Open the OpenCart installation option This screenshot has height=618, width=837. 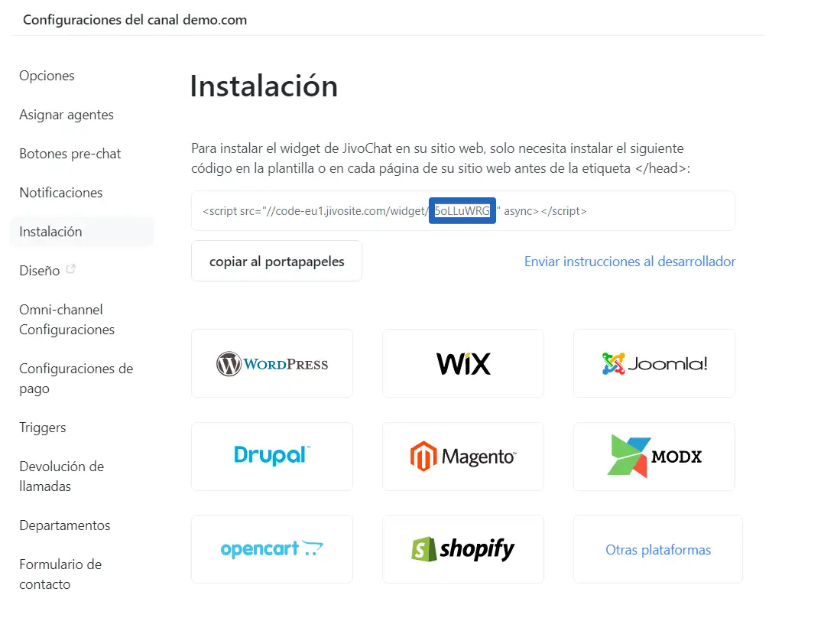coord(272,549)
